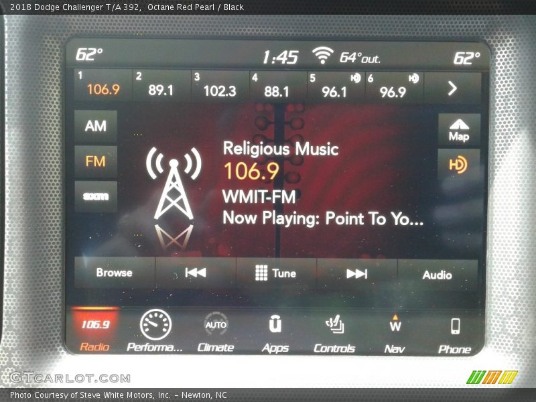The height and width of the screenshot is (402, 536).
Task: Open the Tune keypad
Action: point(276,273)
